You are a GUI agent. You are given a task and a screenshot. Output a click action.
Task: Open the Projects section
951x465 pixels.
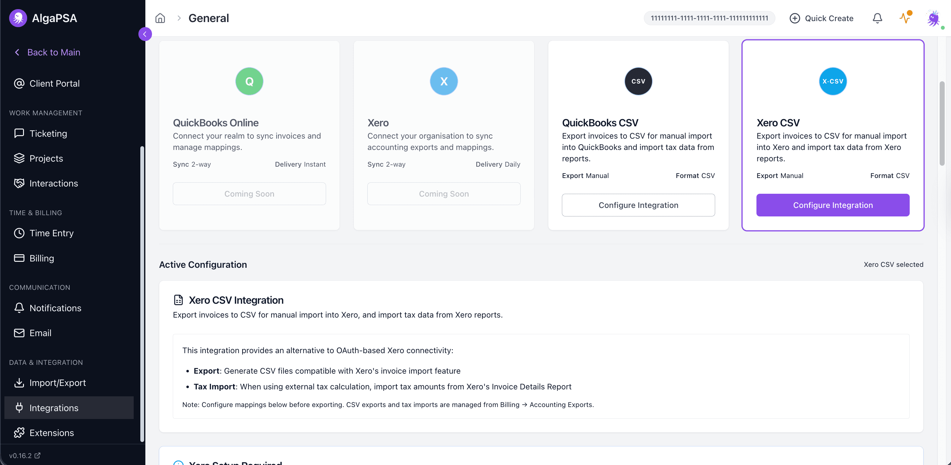[x=46, y=158]
